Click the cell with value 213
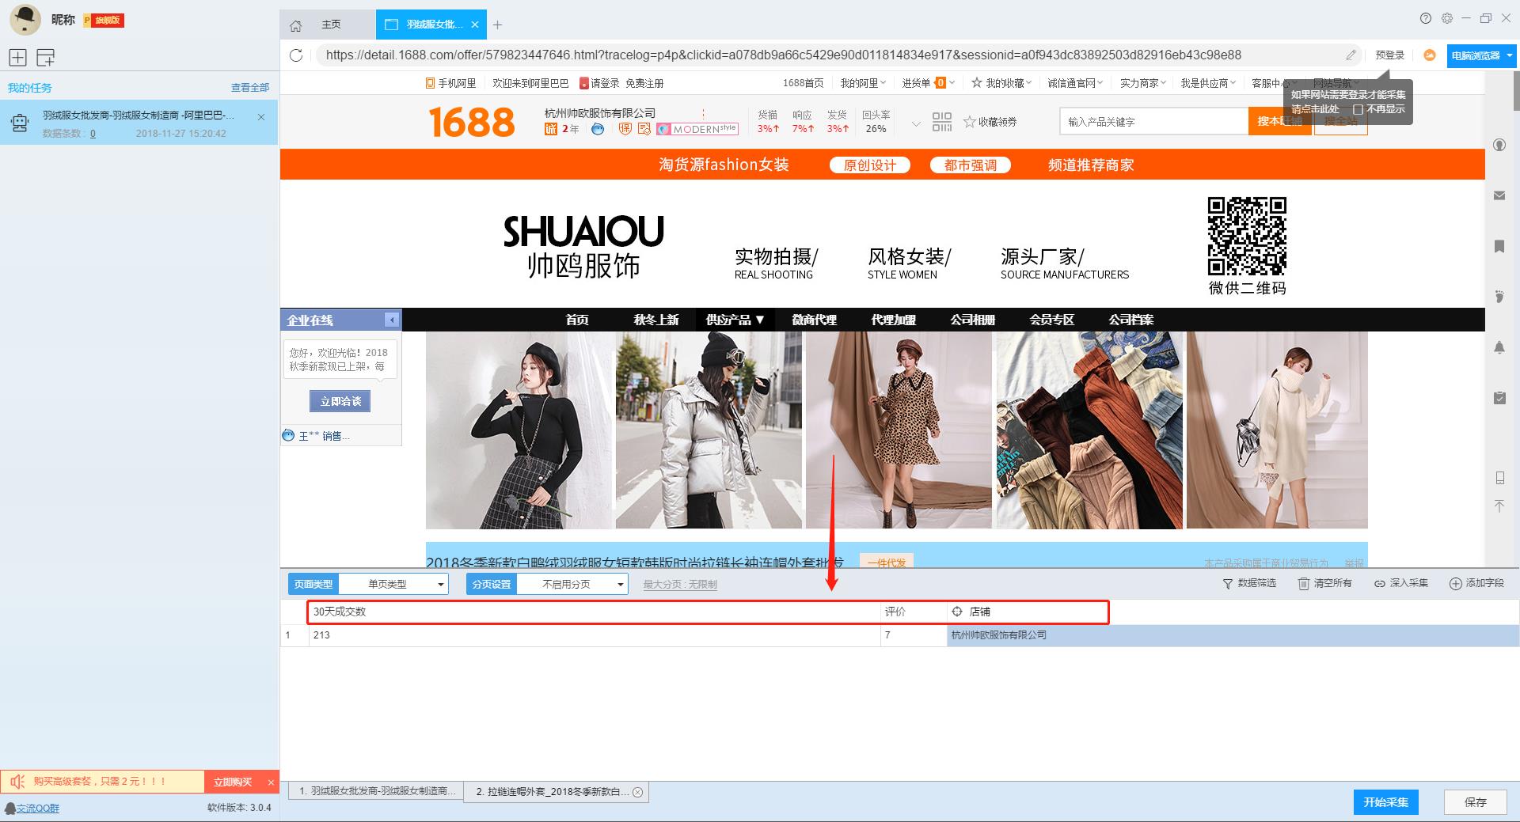This screenshot has height=822, width=1520. pyautogui.click(x=595, y=635)
